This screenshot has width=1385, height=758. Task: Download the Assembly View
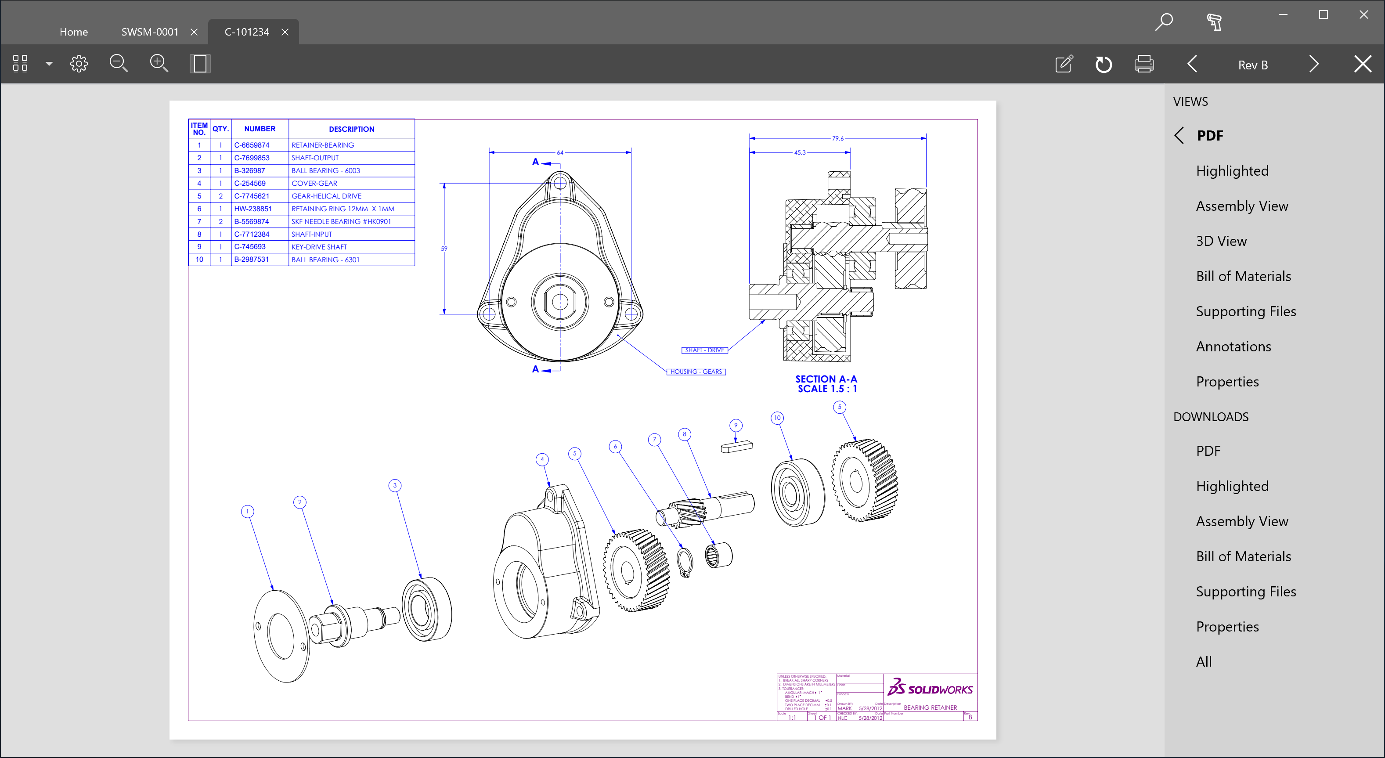[x=1242, y=521]
